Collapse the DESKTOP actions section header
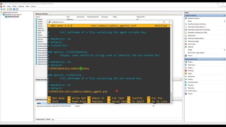The image size is (226, 127). pos(224,16)
